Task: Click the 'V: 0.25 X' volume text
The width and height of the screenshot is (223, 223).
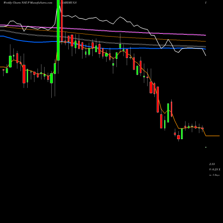Action: pyautogui.click(x=215, y=169)
